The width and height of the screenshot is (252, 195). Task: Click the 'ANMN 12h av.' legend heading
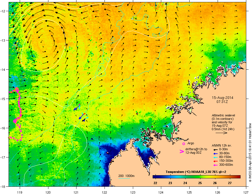[x=222, y=145]
